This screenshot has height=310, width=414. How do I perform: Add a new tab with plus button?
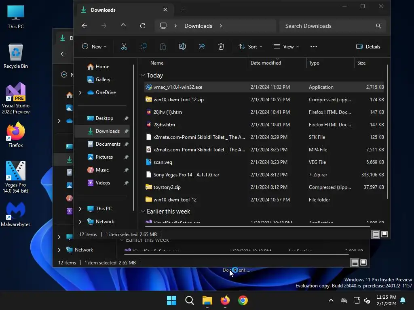point(183,10)
